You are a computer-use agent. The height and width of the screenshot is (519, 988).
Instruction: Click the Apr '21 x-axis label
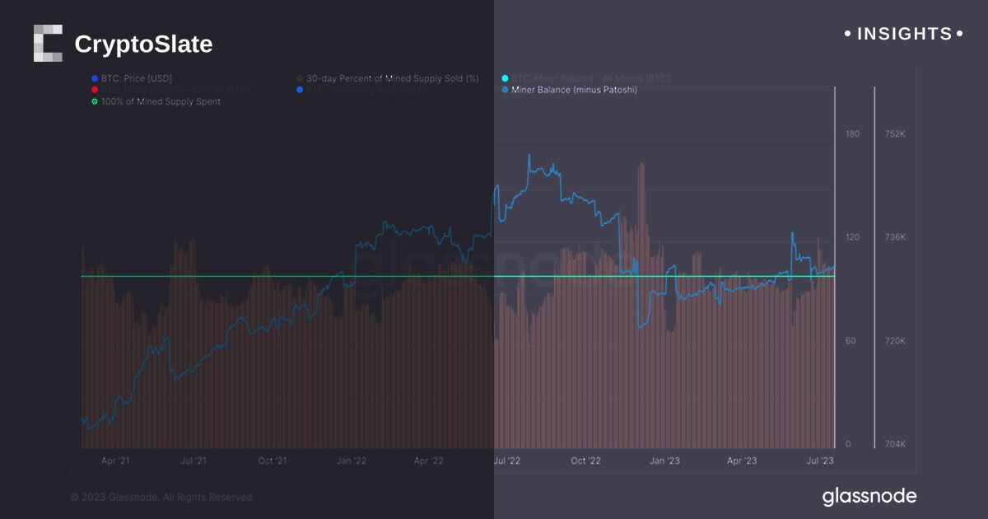point(115,461)
